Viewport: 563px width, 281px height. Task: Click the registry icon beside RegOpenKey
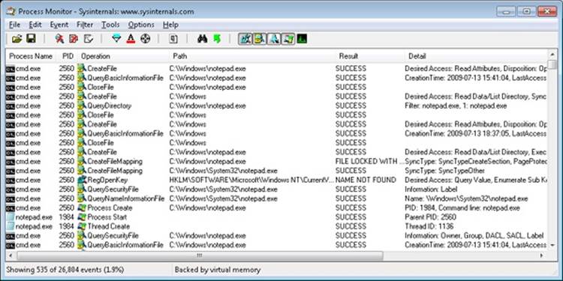click(x=82, y=180)
